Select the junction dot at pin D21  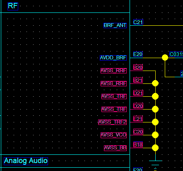point(155,96)
